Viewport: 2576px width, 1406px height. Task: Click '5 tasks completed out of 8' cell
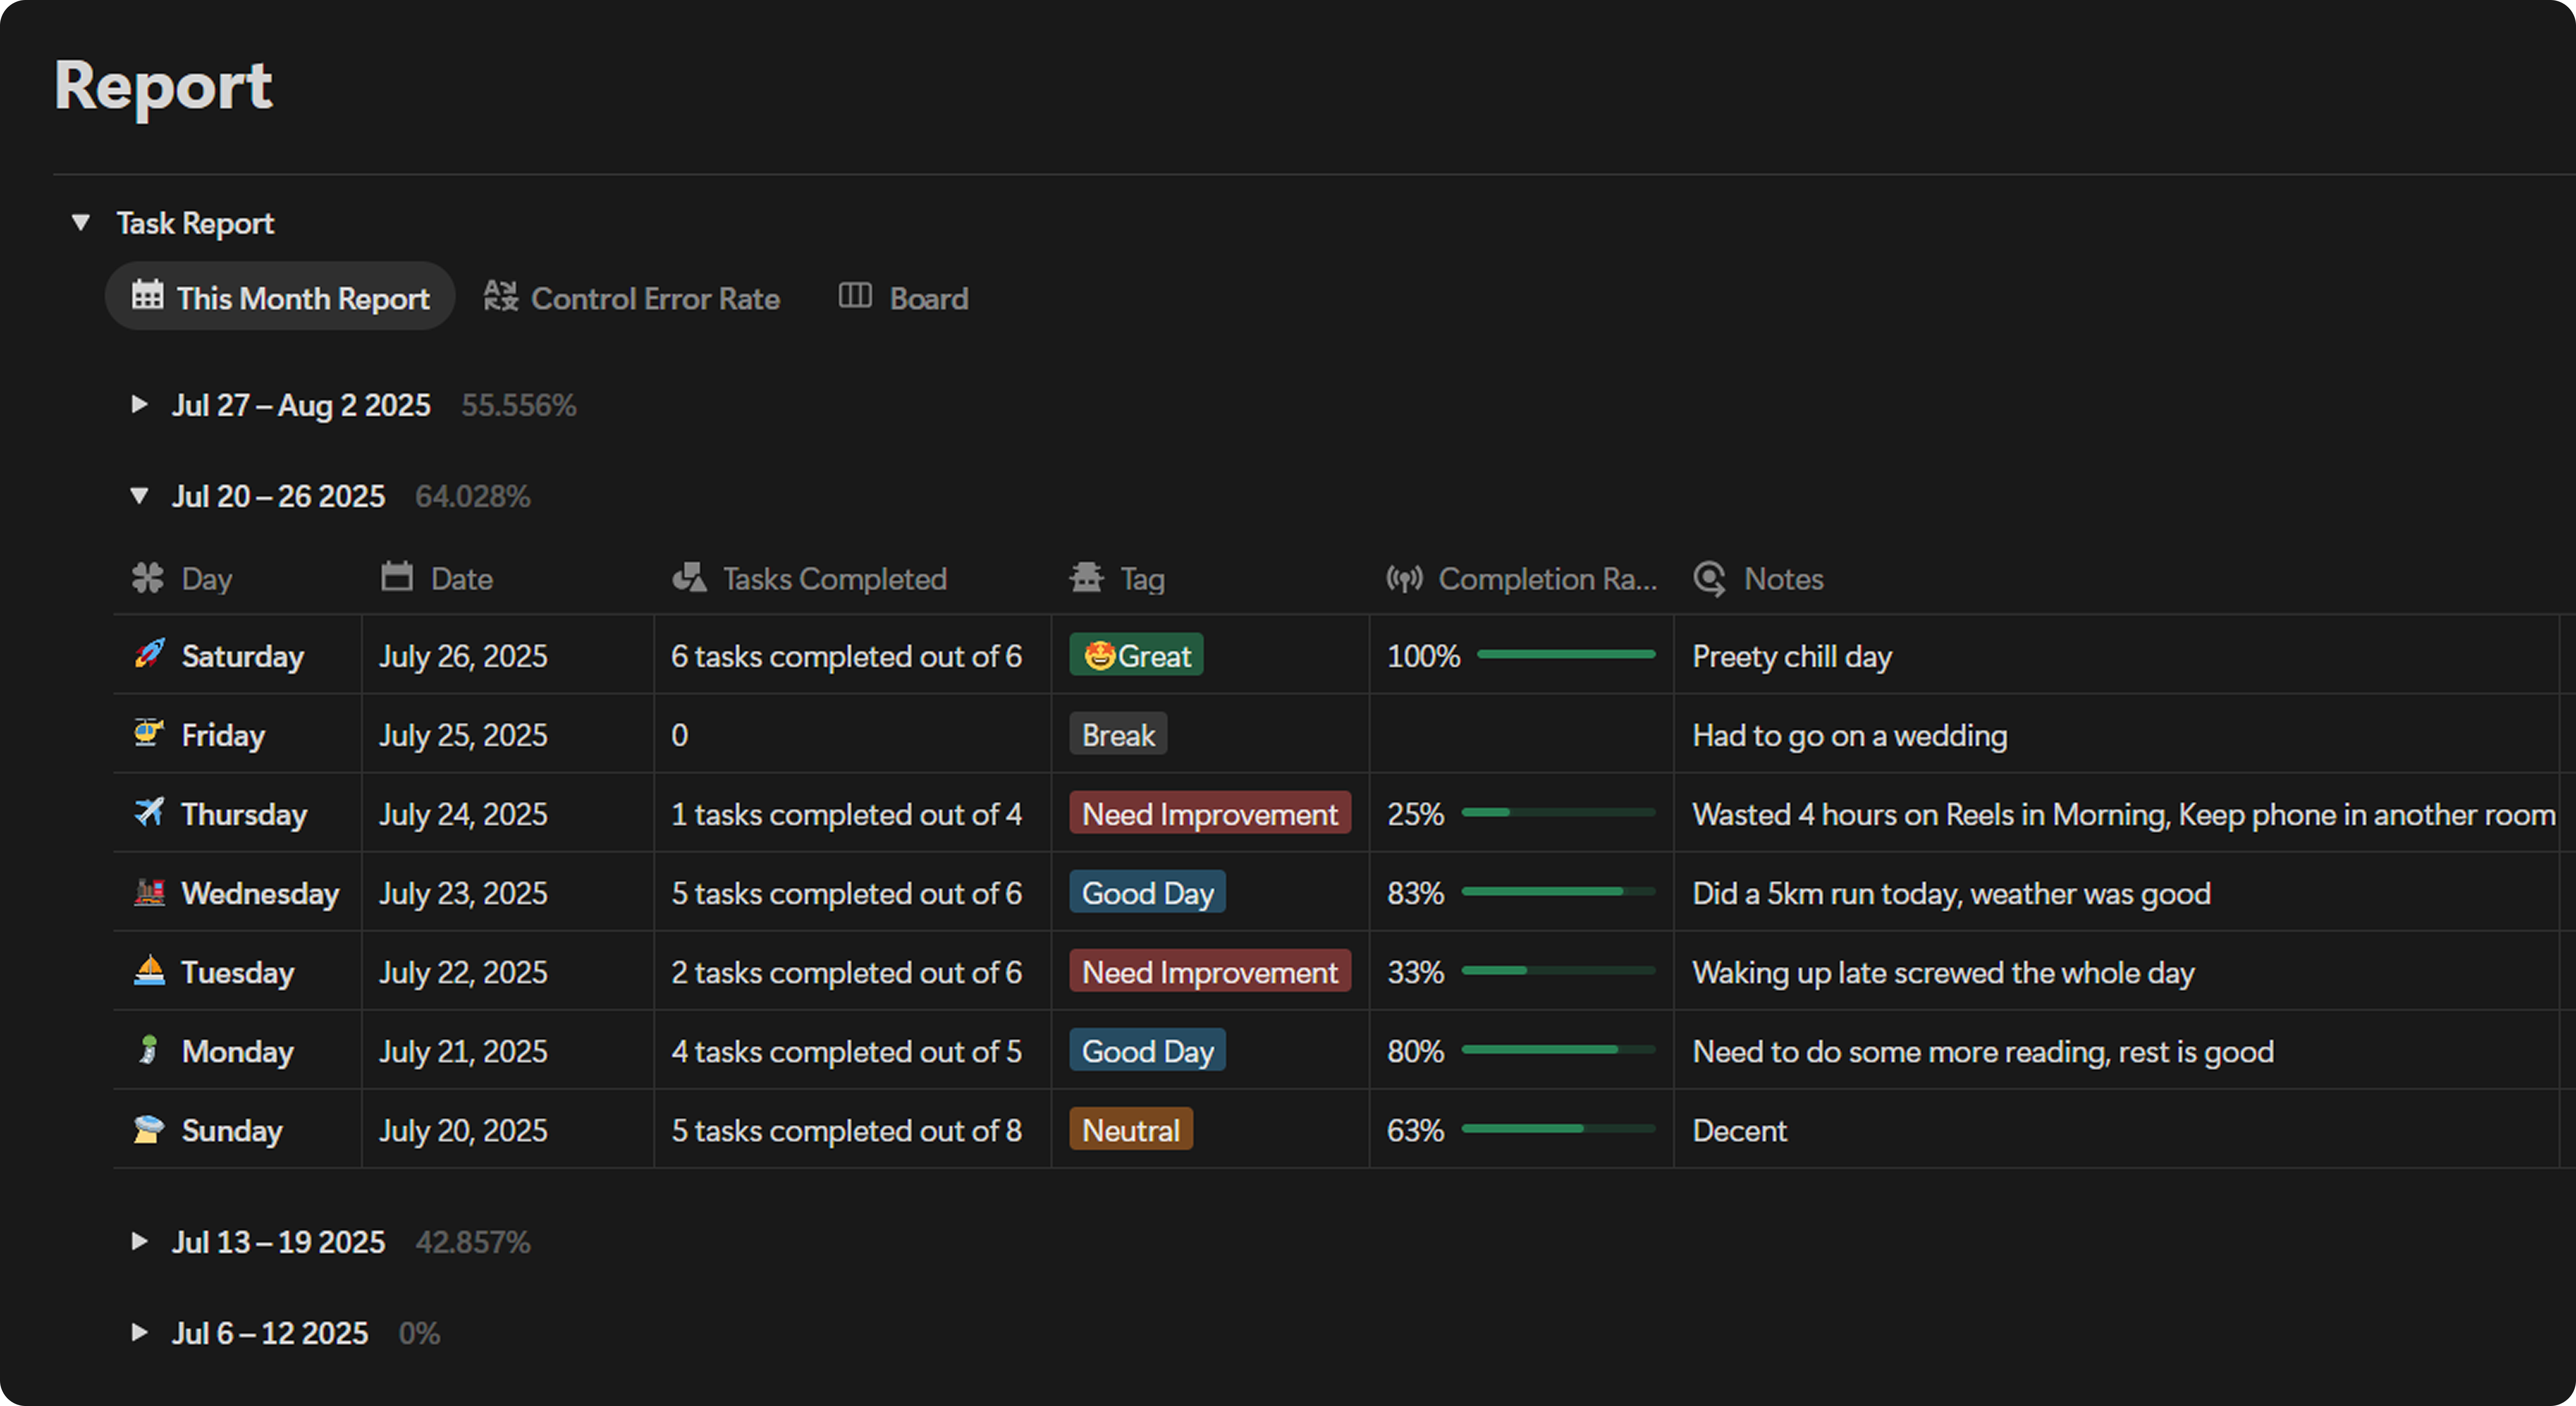click(x=853, y=1129)
